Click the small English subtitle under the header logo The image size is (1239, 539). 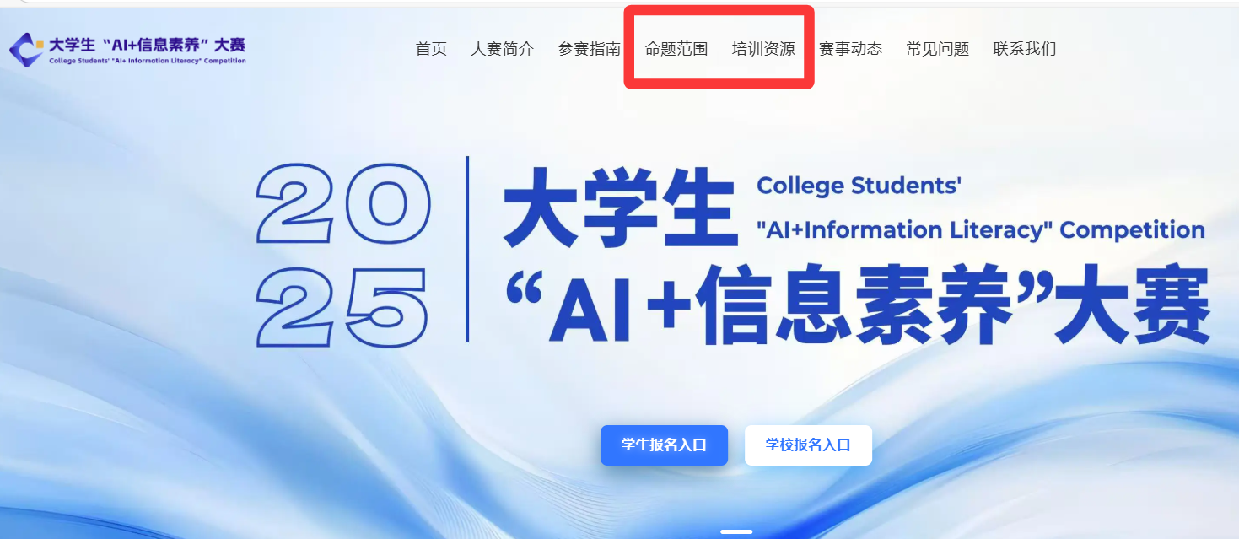(148, 61)
